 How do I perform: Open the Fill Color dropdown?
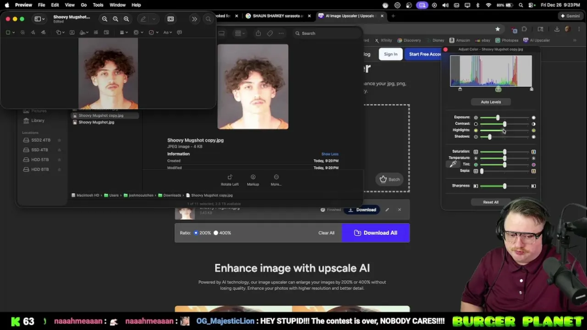pos(153,33)
